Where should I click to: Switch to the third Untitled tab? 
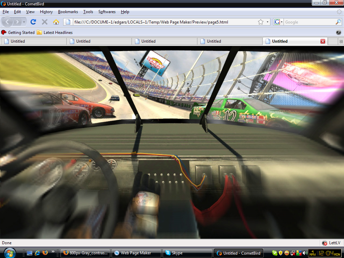[x=165, y=41]
